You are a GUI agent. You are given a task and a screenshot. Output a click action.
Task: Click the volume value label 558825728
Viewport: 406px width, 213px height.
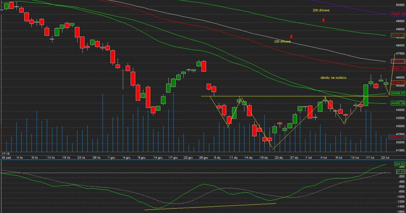(x=398, y=137)
